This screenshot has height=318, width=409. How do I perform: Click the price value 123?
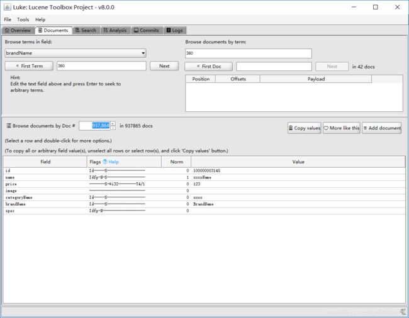tap(197, 184)
